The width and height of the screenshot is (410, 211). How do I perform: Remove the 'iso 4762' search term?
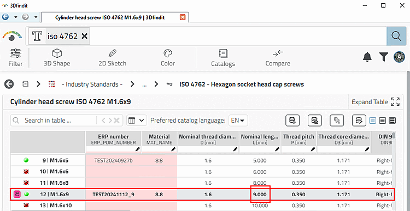click(x=84, y=36)
